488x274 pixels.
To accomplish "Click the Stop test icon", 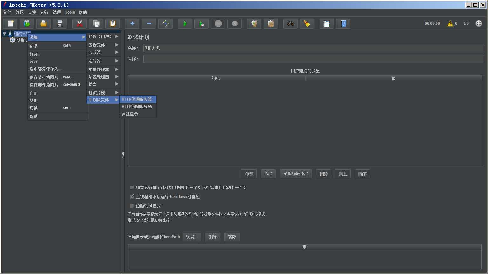I will (x=218, y=23).
